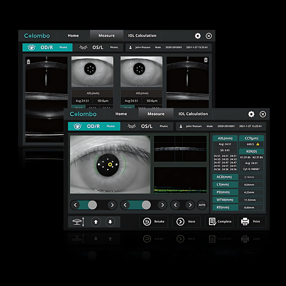
Task: Open settings gear in back window
Action: (198, 36)
